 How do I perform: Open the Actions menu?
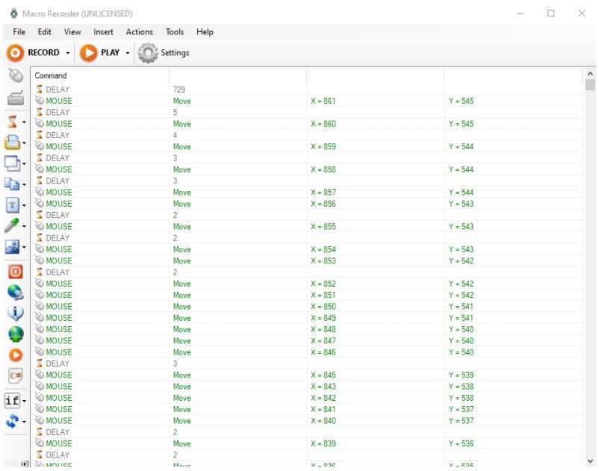(x=139, y=32)
